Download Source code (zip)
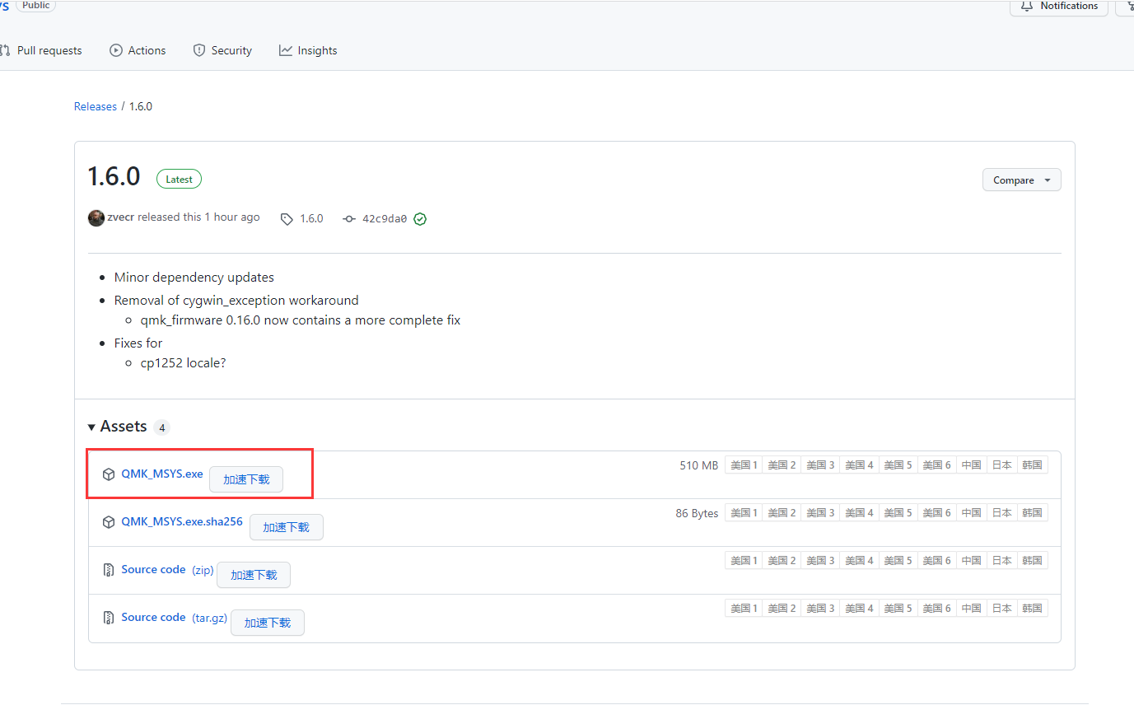The height and width of the screenshot is (719, 1134). tap(167, 569)
